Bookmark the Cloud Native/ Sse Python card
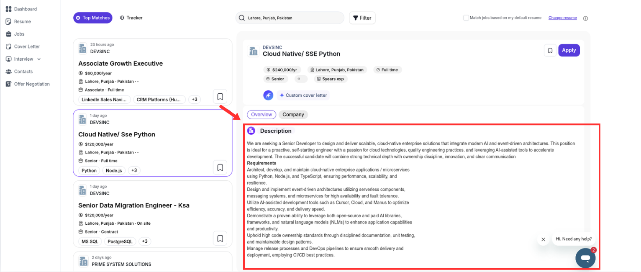This screenshot has width=641, height=272. (x=220, y=167)
